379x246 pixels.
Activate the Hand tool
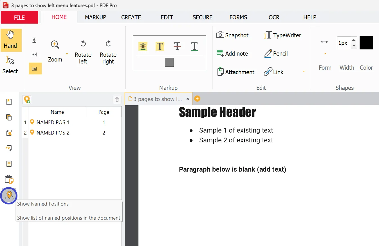[x=11, y=40]
